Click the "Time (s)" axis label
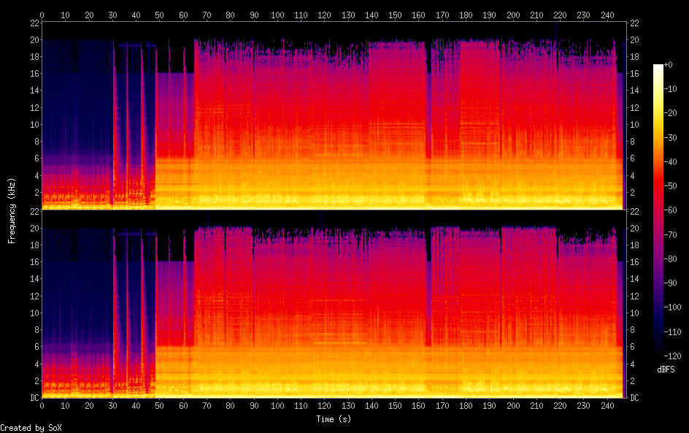The width and height of the screenshot is (689, 433). click(x=334, y=419)
